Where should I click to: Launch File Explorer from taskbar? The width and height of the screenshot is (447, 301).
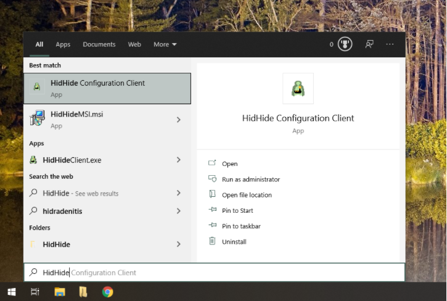[60, 292]
